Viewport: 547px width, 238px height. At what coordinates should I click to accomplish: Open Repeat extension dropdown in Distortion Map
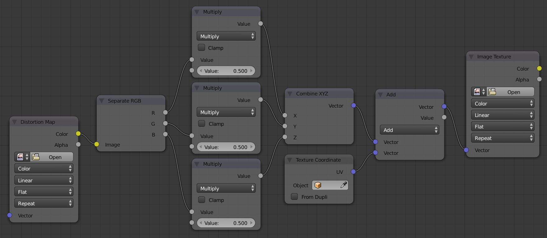pyautogui.click(x=44, y=203)
